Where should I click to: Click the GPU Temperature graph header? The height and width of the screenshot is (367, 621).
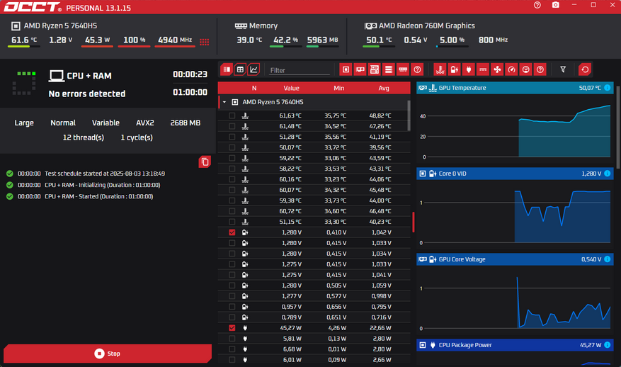(515, 88)
